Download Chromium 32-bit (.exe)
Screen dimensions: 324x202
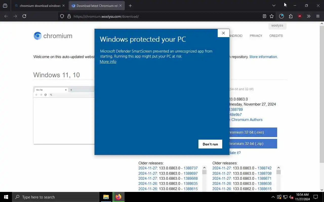pyautogui.click(x=253, y=132)
